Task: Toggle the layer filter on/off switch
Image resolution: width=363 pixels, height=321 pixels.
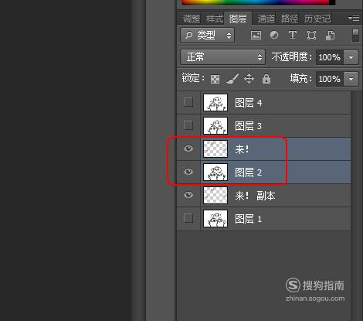Action: (x=355, y=36)
